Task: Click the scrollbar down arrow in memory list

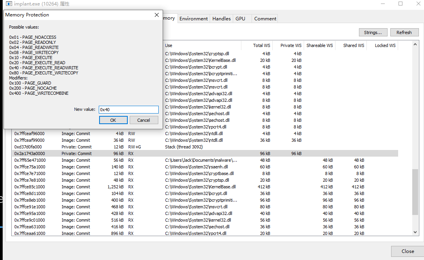Action: click(x=415, y=232)
